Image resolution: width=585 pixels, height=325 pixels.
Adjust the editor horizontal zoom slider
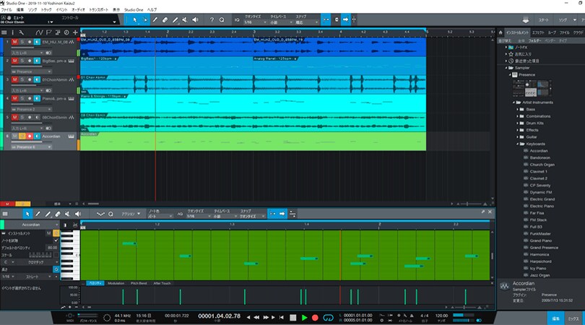(464, 307)
